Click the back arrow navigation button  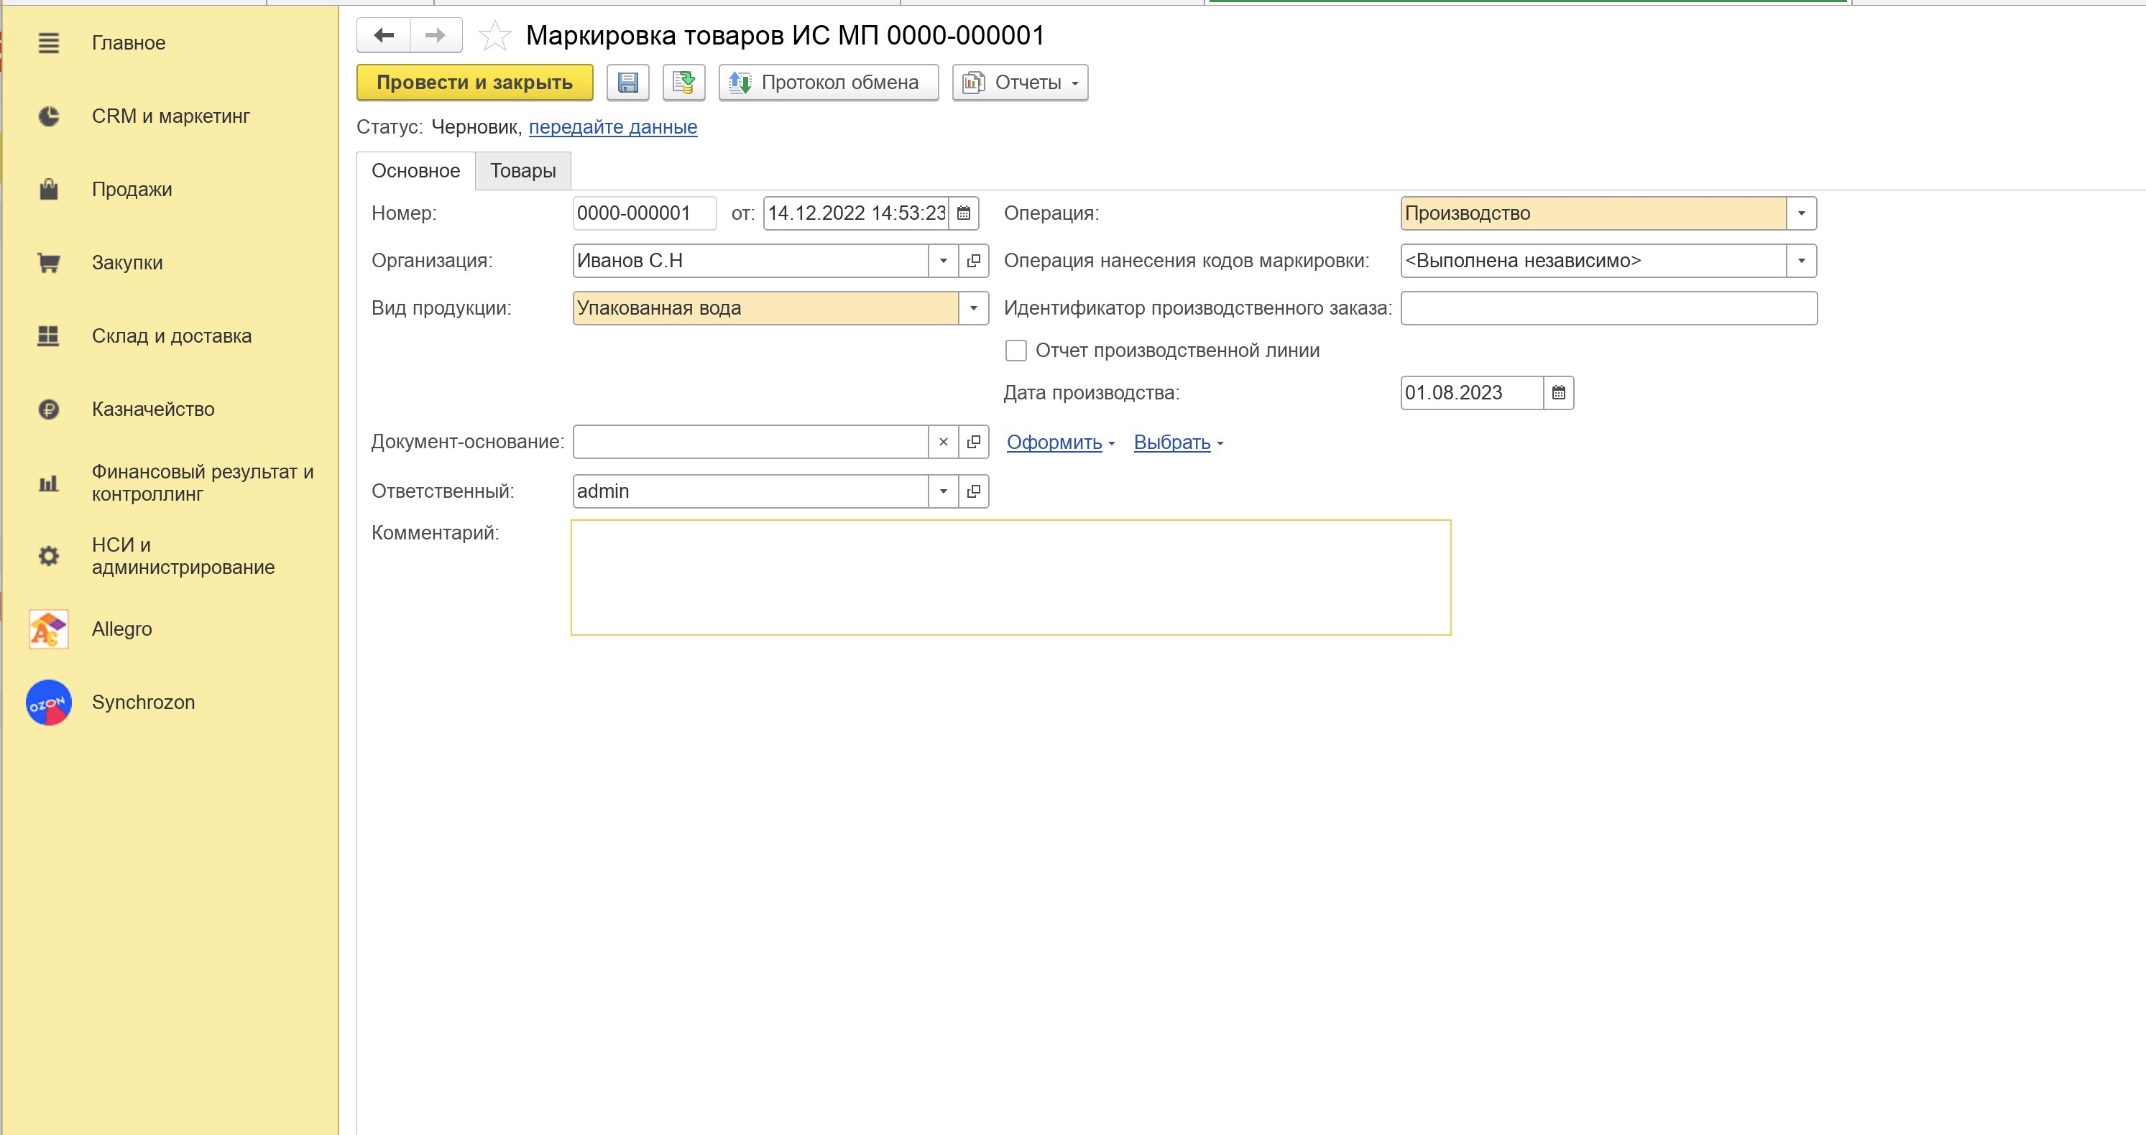(383, 35)
